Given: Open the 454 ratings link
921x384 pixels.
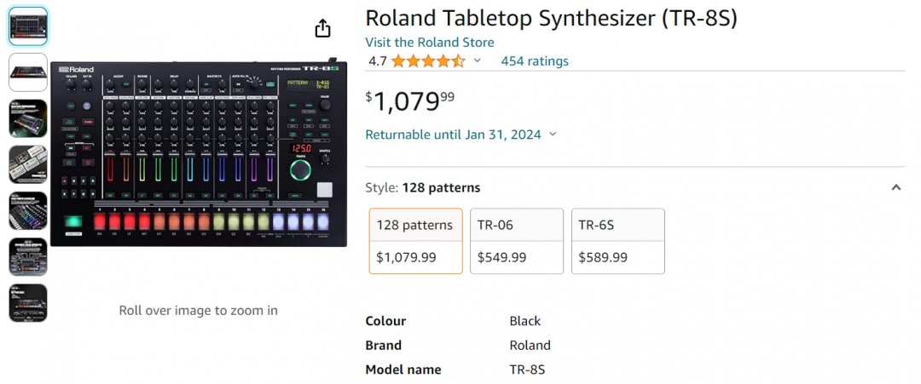Looking at the screenshot, I should [x=535, y=61].
